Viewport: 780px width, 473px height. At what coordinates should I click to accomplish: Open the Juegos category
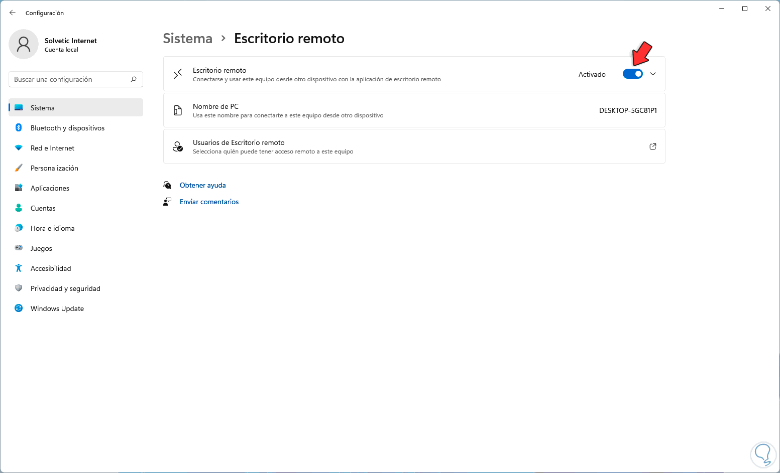coord(41,248)
